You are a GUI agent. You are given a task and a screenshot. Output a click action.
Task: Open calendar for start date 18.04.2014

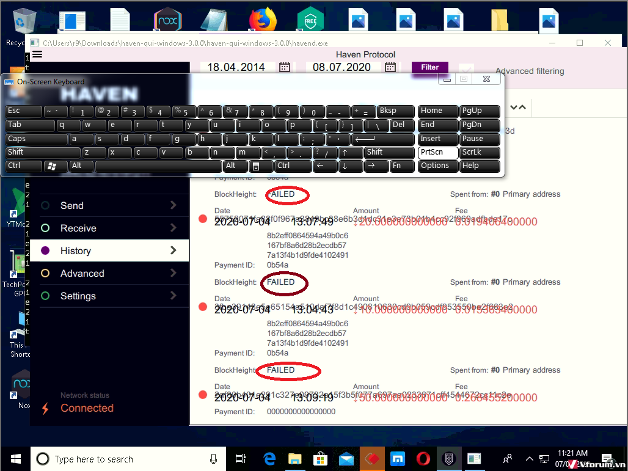[284, 67]
